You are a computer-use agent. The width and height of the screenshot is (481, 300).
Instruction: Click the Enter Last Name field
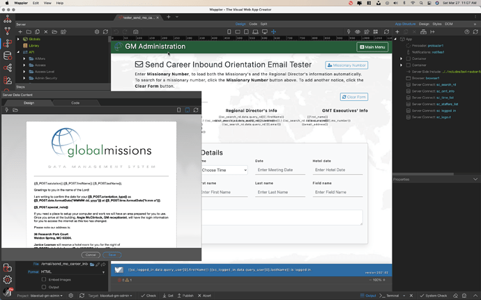(280, 192)
